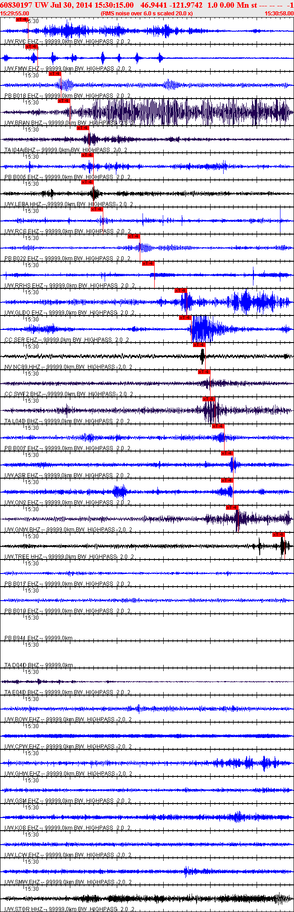Click the xT 4 pick flag on UW.FMW trace
294x912 pixels.
(31, 47)
